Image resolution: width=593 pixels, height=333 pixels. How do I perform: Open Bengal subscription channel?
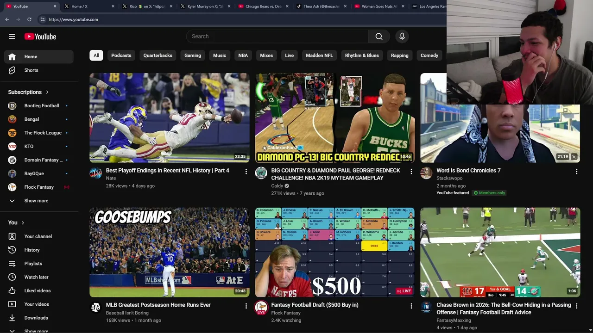(39, 119)
